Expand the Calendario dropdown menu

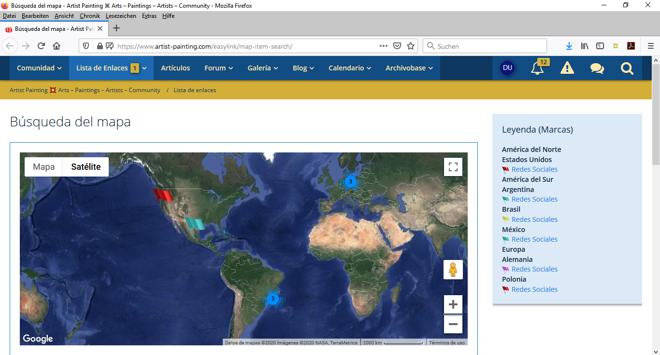[x=350, y=68]
